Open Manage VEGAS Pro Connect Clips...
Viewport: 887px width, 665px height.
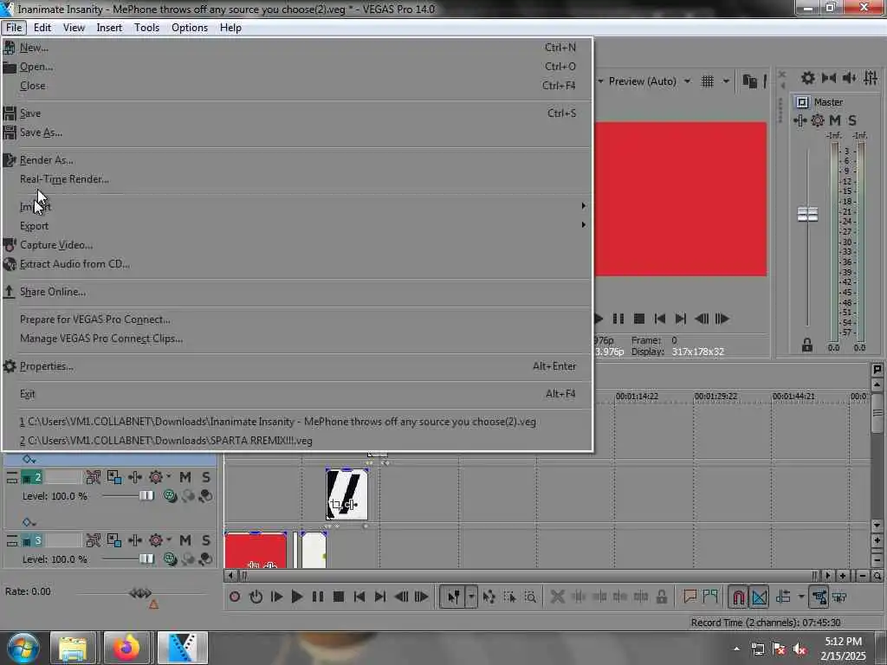(x=298, y=339)
